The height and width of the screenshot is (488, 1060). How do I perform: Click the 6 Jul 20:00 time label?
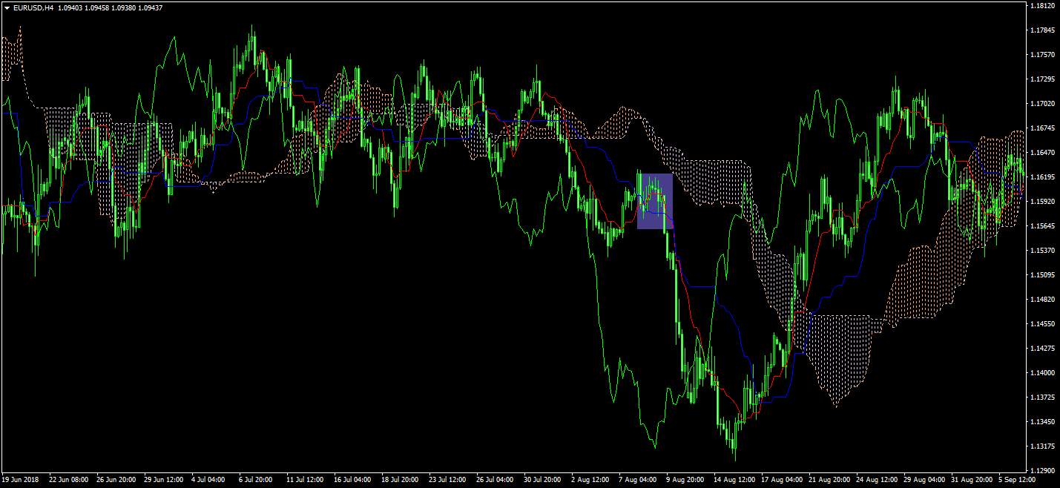point(255,480)
